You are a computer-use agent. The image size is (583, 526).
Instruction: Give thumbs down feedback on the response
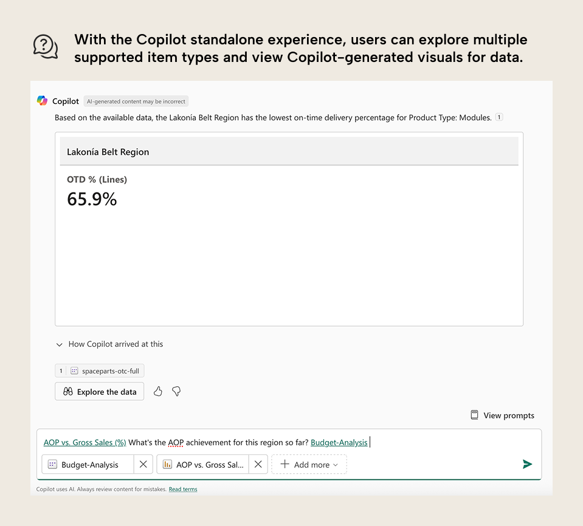tap(176, 392)
